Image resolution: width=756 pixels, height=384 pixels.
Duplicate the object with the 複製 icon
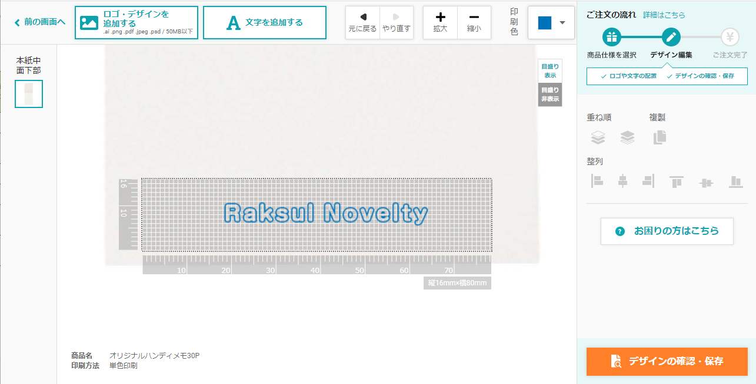[x=660, y=137]
